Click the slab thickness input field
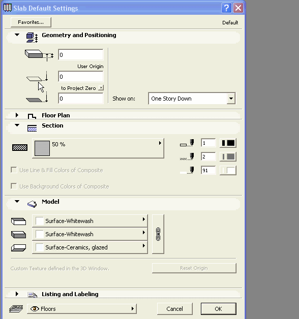Screen dimensions: 299x319 tap(81, 54)
